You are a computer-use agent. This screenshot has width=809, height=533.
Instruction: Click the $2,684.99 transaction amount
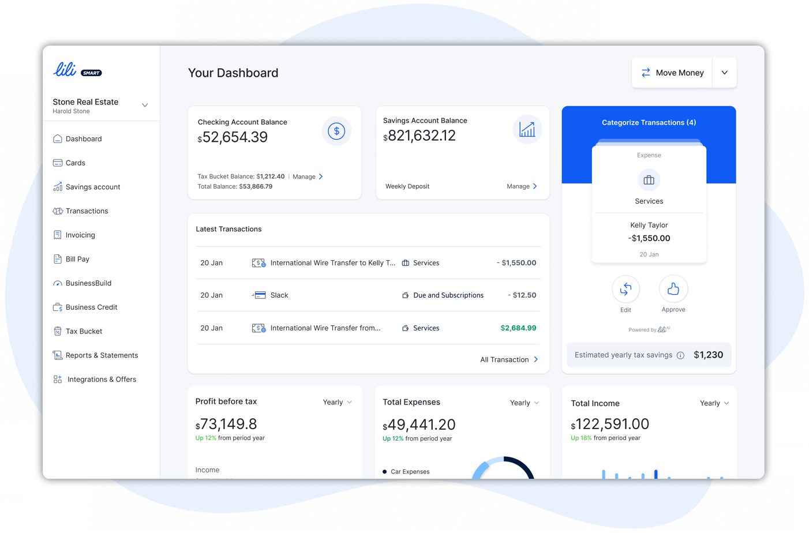(x=518, y=328)
